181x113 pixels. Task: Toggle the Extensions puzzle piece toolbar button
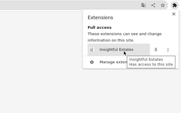174,5
